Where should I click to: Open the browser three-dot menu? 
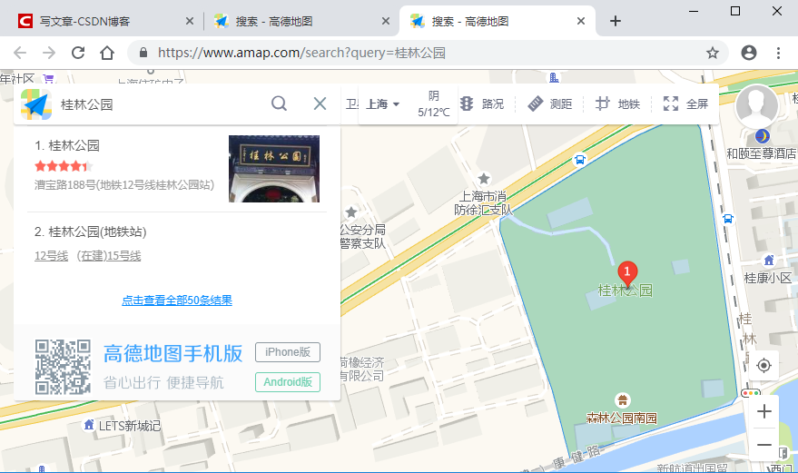point(778,53)
